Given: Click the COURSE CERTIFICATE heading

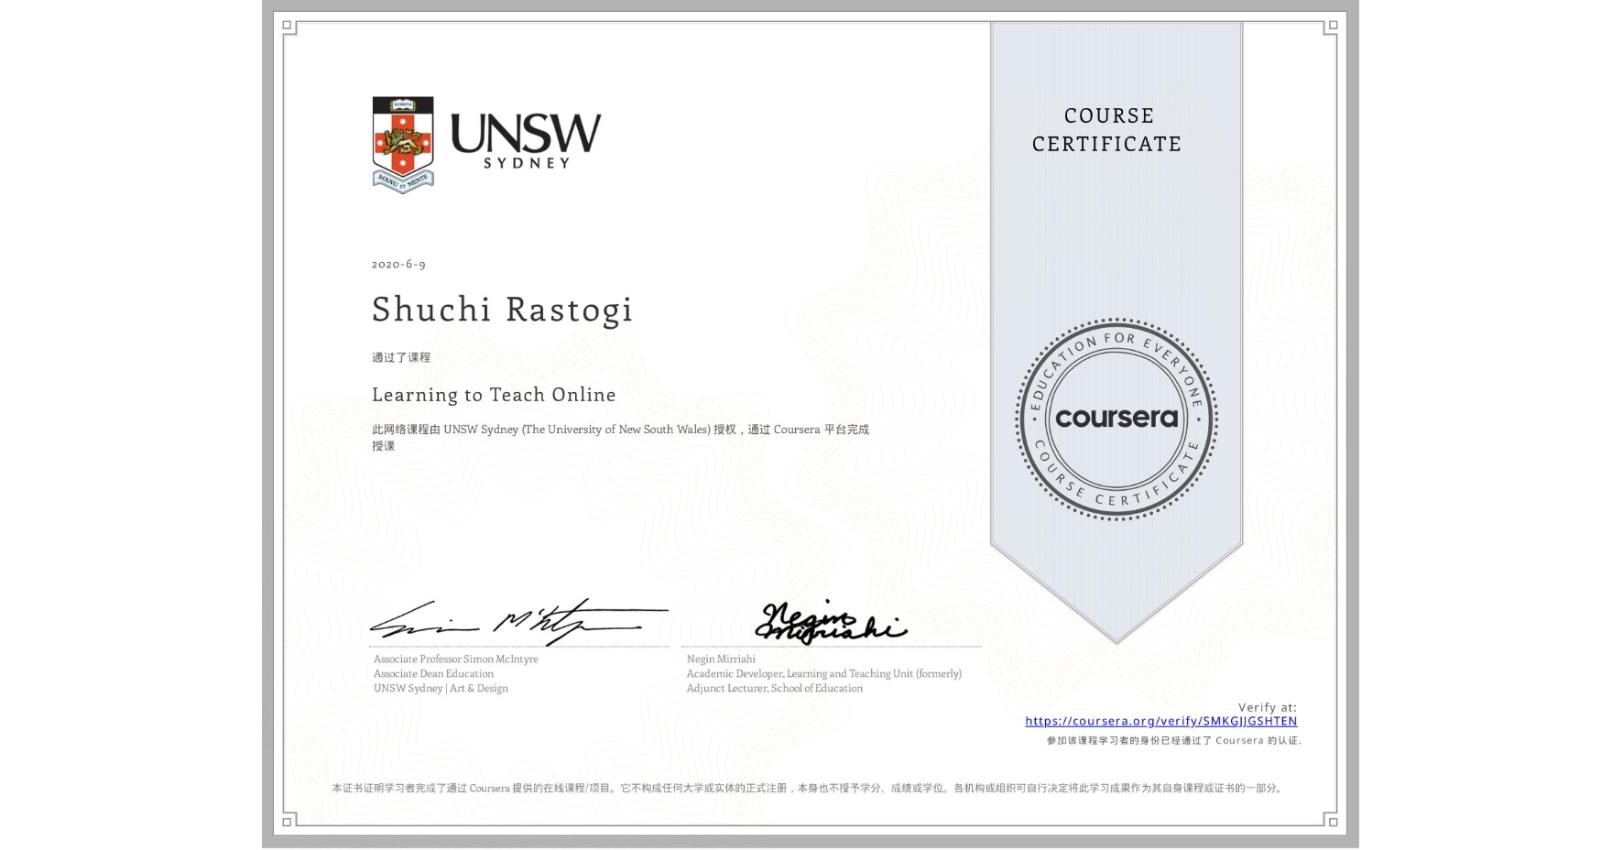Looking at the screenshot, I should (1107, 129).
